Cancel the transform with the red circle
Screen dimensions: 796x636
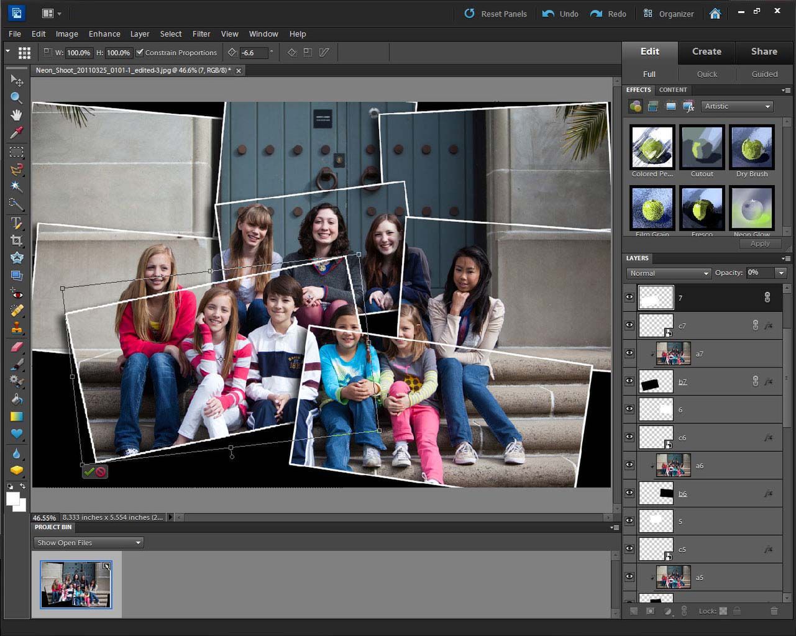pyautogui.click(x=101, y=472)
